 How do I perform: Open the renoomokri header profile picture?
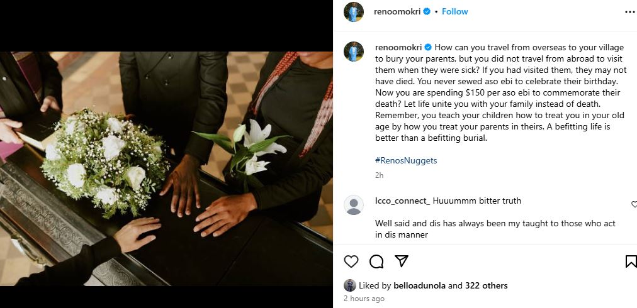point(354,12)
